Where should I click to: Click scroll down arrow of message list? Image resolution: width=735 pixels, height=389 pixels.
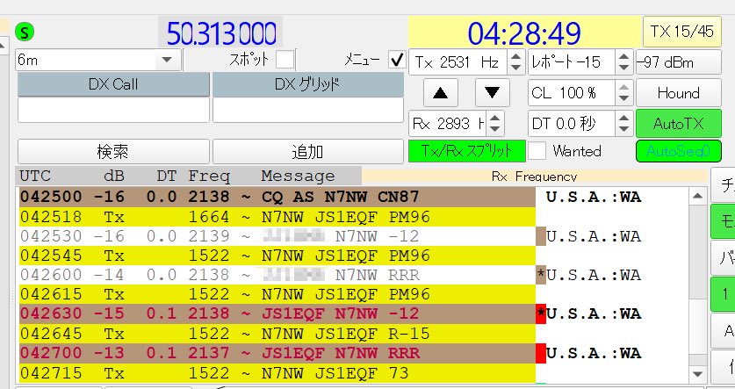coord(697,374)
